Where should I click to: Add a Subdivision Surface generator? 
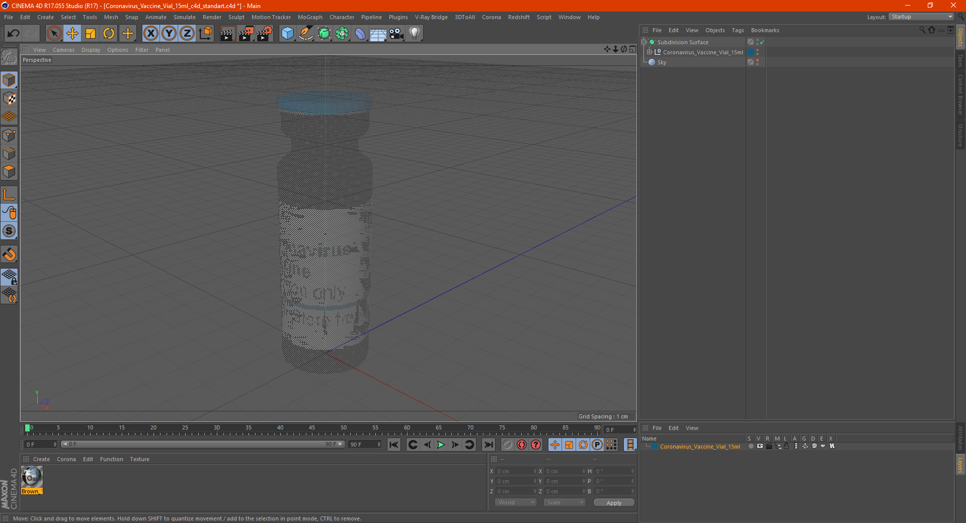point(324,34)
